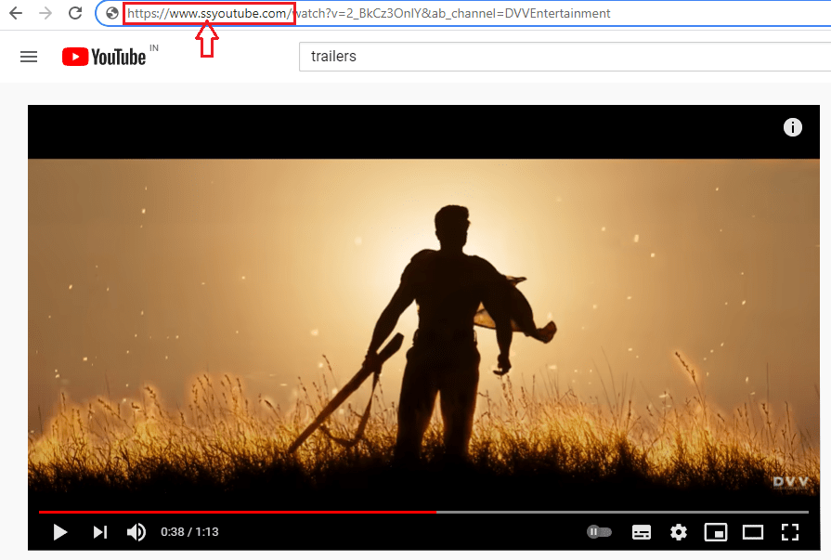Toggle the autoplay switch

click(600, 531)
